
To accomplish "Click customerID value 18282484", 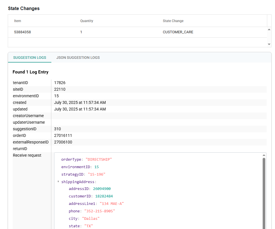I will (x=104, y=196).
